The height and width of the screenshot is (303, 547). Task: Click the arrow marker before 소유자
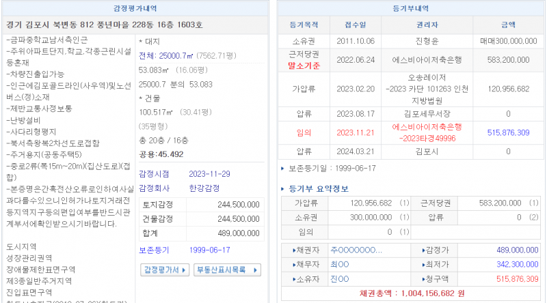point(294,278)
